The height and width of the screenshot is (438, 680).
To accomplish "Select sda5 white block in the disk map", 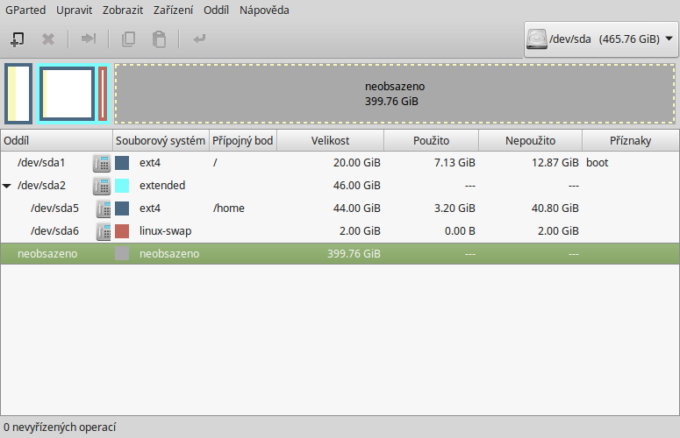I will tap(68, 94).
